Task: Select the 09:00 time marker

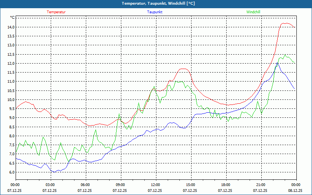Action: click(x=121, y=185)
